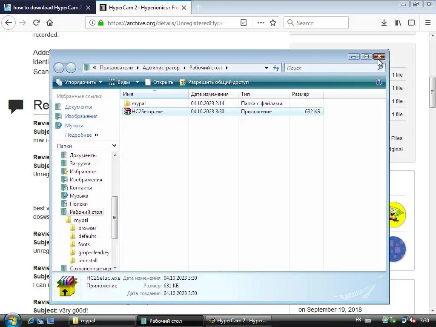The width and height of the screenshot is (436, 327).
Task: Open the browser library icon
Action: pyautogui.click(x=398, y=23)
